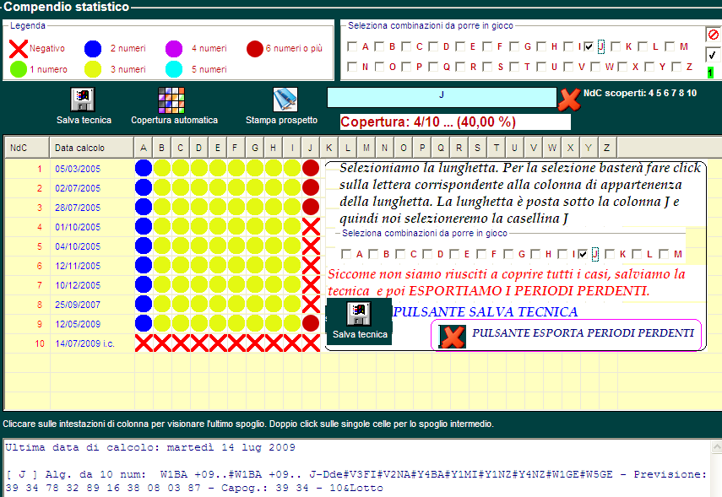This screenshot has height=497, width=722.
Task: Click the Salva tecnica button in tutorial box
Action: (x=359, y=321)
